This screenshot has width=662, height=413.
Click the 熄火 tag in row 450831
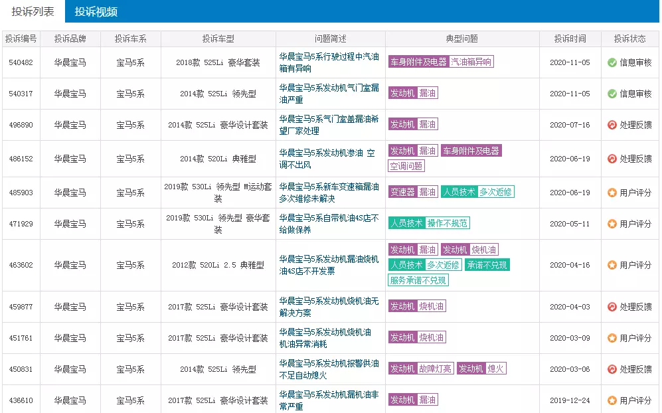495,369
